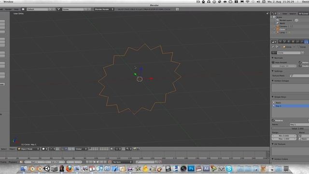Image resolution: width=309 pixels, height=174 pixels.
Task: Open the No Sync playback dropdown
Action: tap(122, 162)
